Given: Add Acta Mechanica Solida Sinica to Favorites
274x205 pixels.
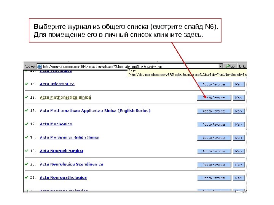Looking at the screenshot, I should [x=214, y=138].
